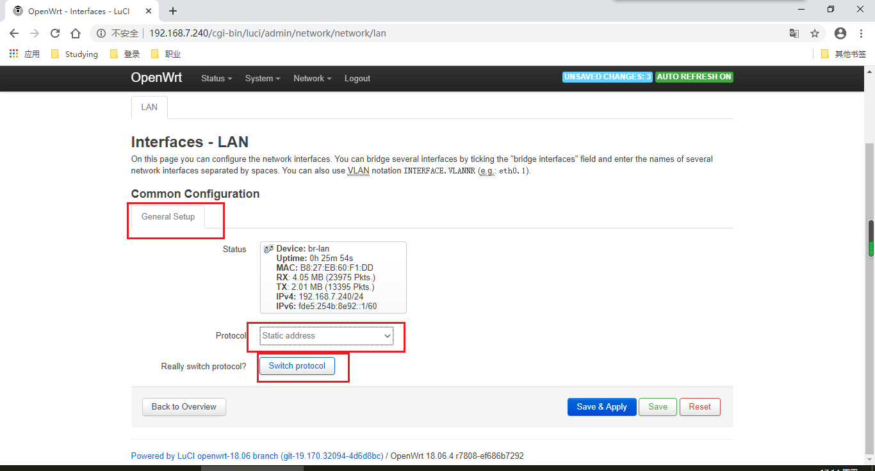875x471 pixels.
Task: Click TX 2.01 MB statistic
Action: [x=325, y=287]
